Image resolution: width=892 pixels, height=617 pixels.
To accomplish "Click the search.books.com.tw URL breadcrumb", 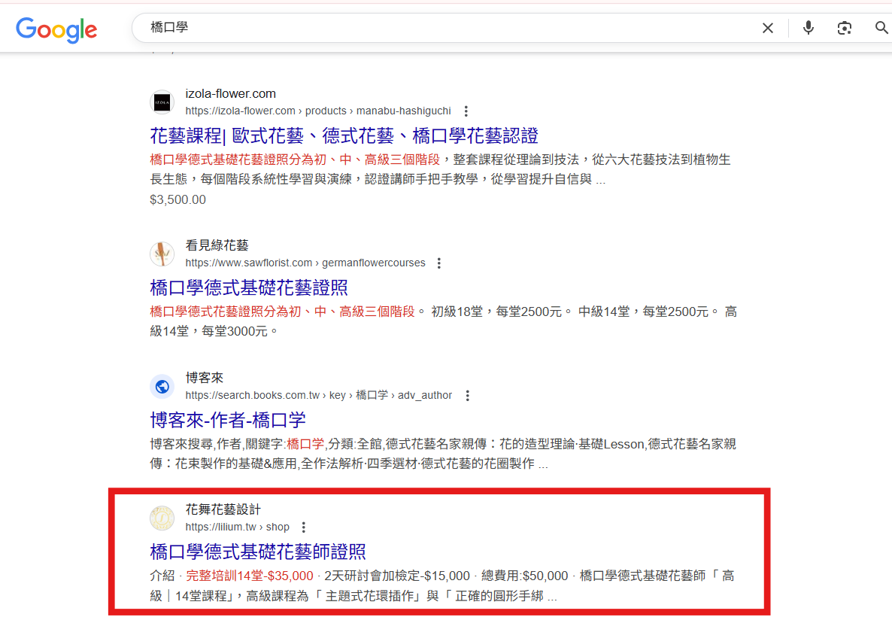I will [x=319, y=396].
